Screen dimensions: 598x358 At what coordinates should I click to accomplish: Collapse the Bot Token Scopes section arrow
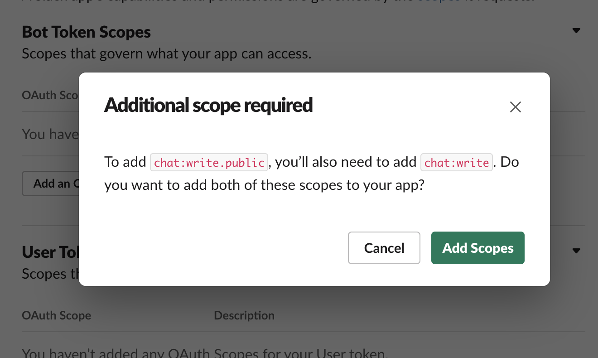coord(576,31)
